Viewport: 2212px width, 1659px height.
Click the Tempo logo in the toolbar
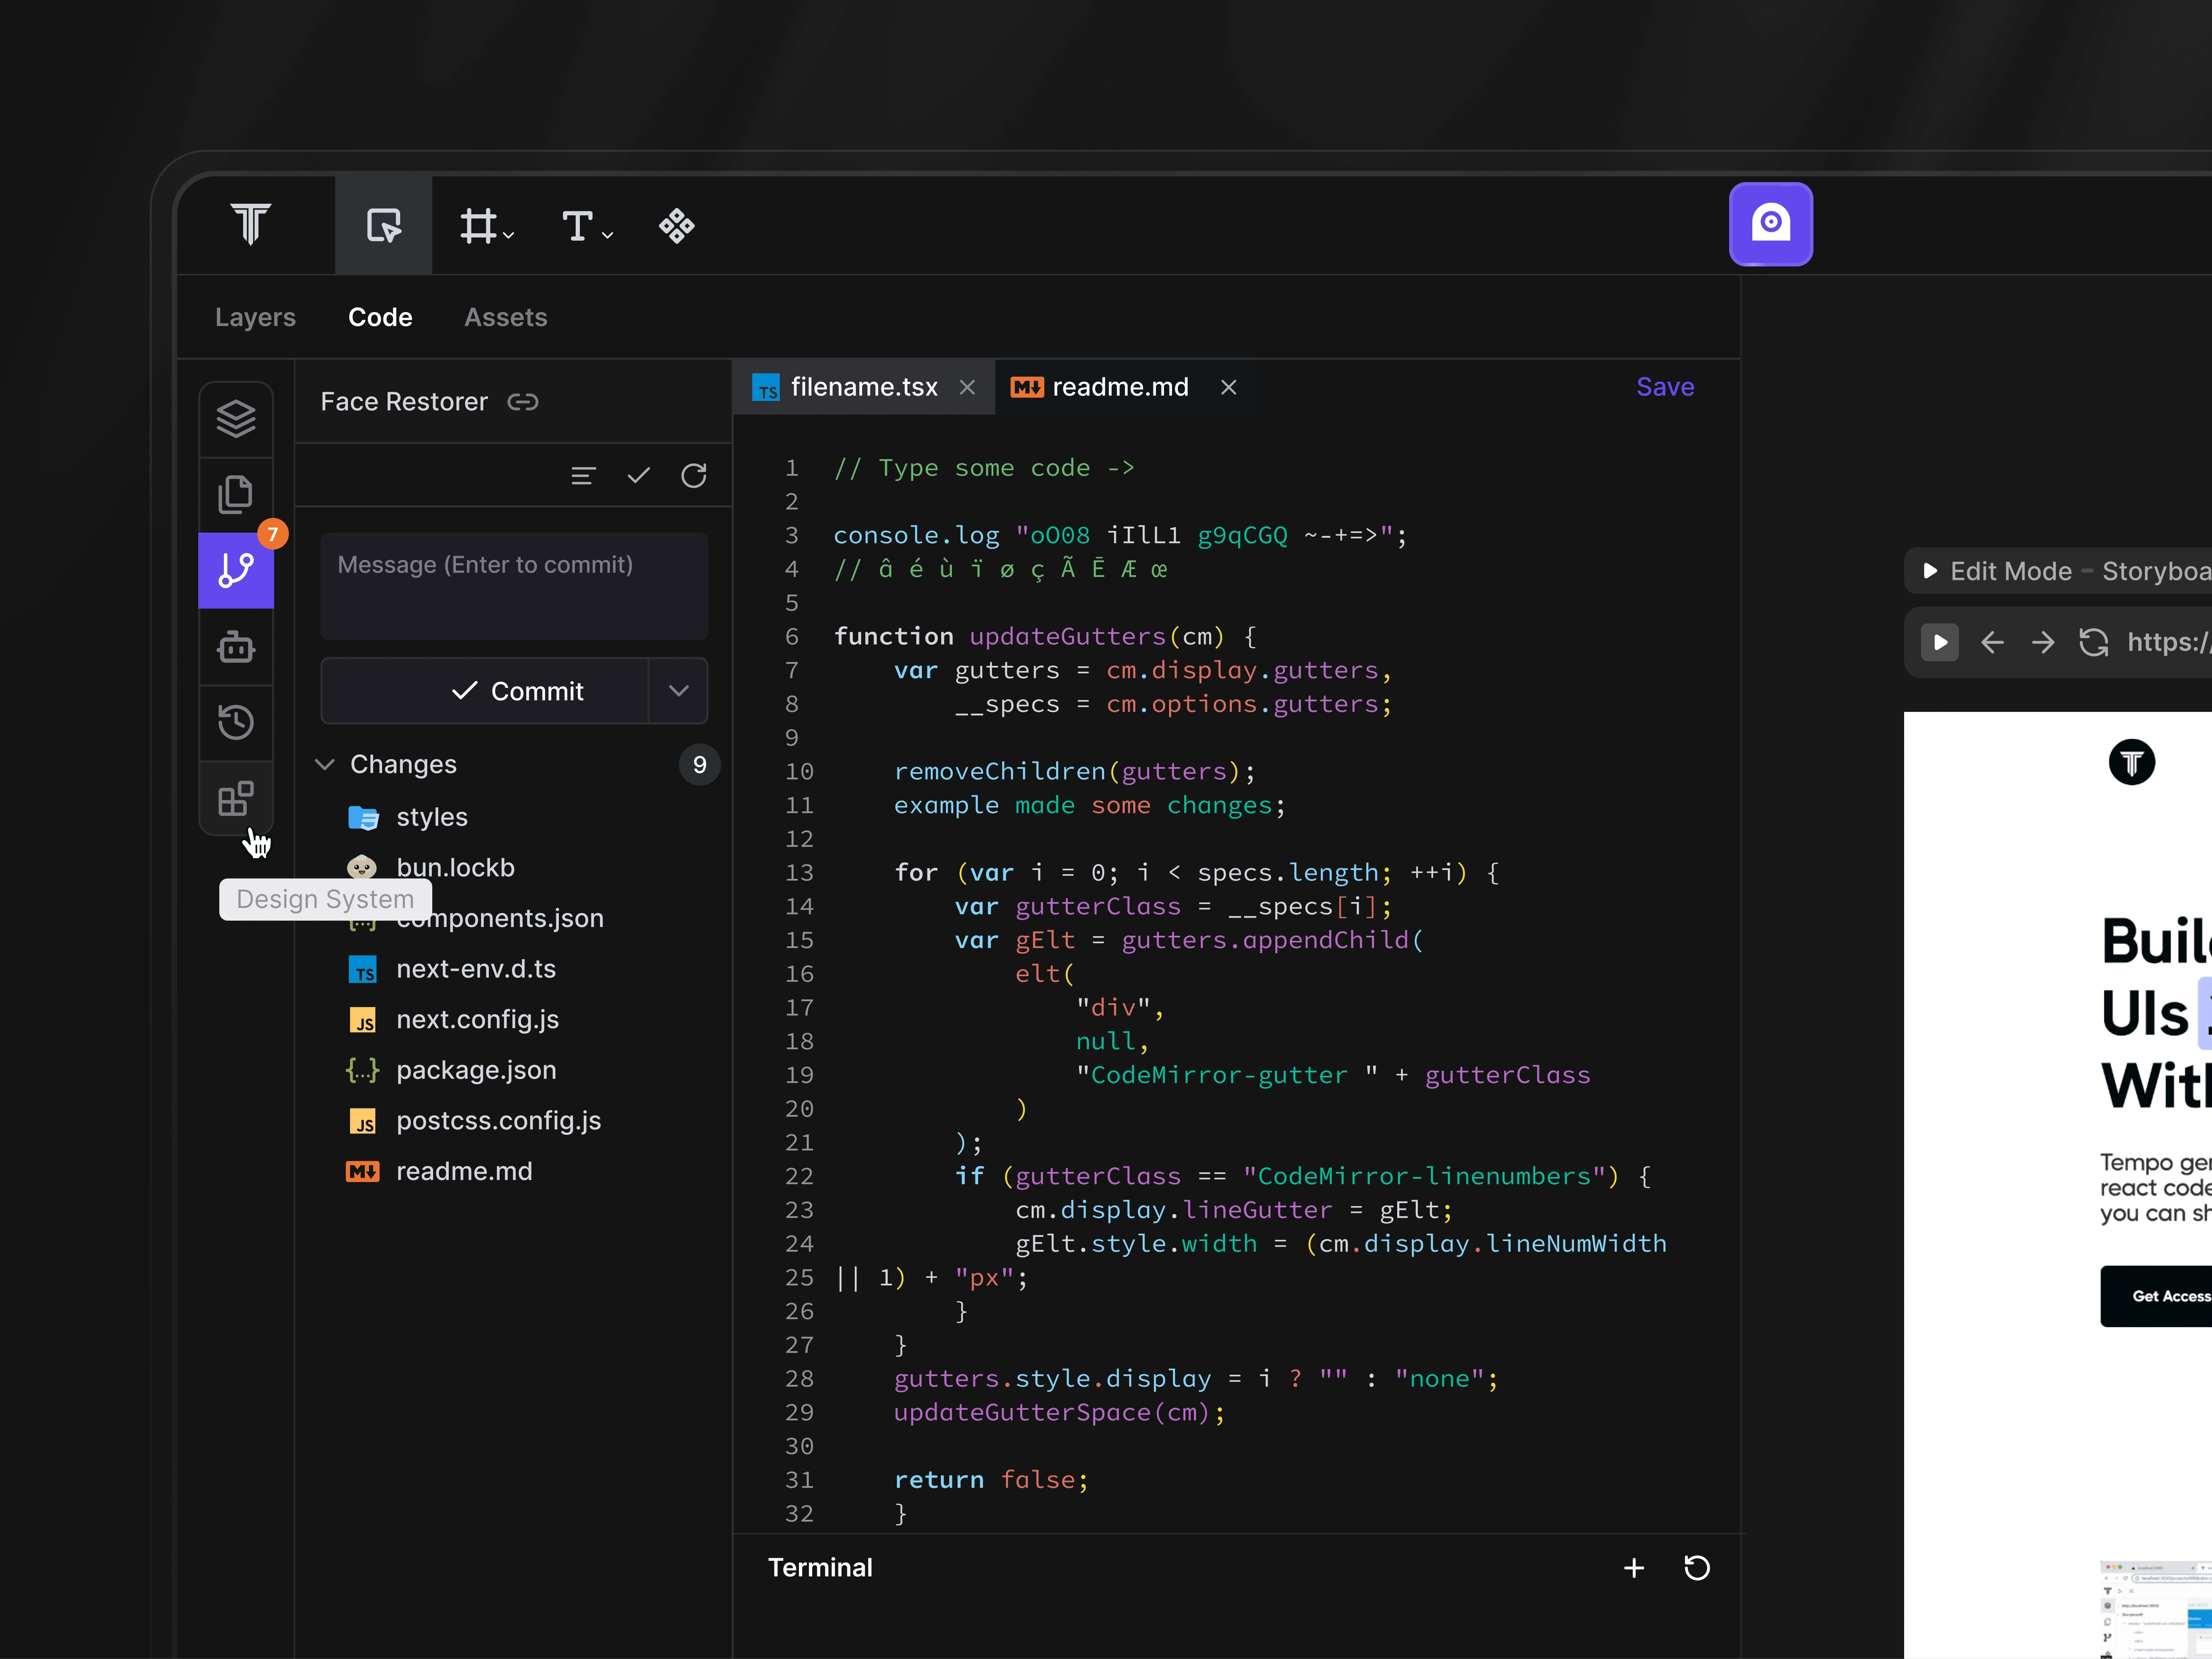click(x=251, y=225)
